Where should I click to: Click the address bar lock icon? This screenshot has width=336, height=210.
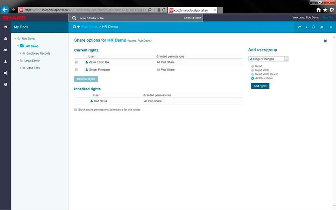[x=159, y=10]
